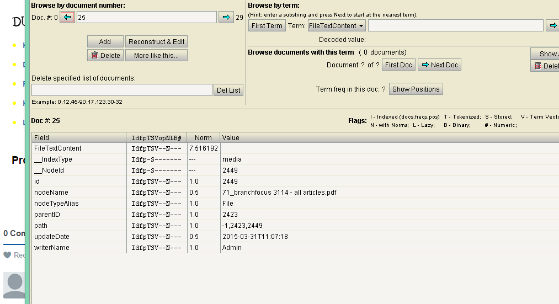Click the previous document left arrow button
This screenshot has width=559, height=304.
click(67, 18)
